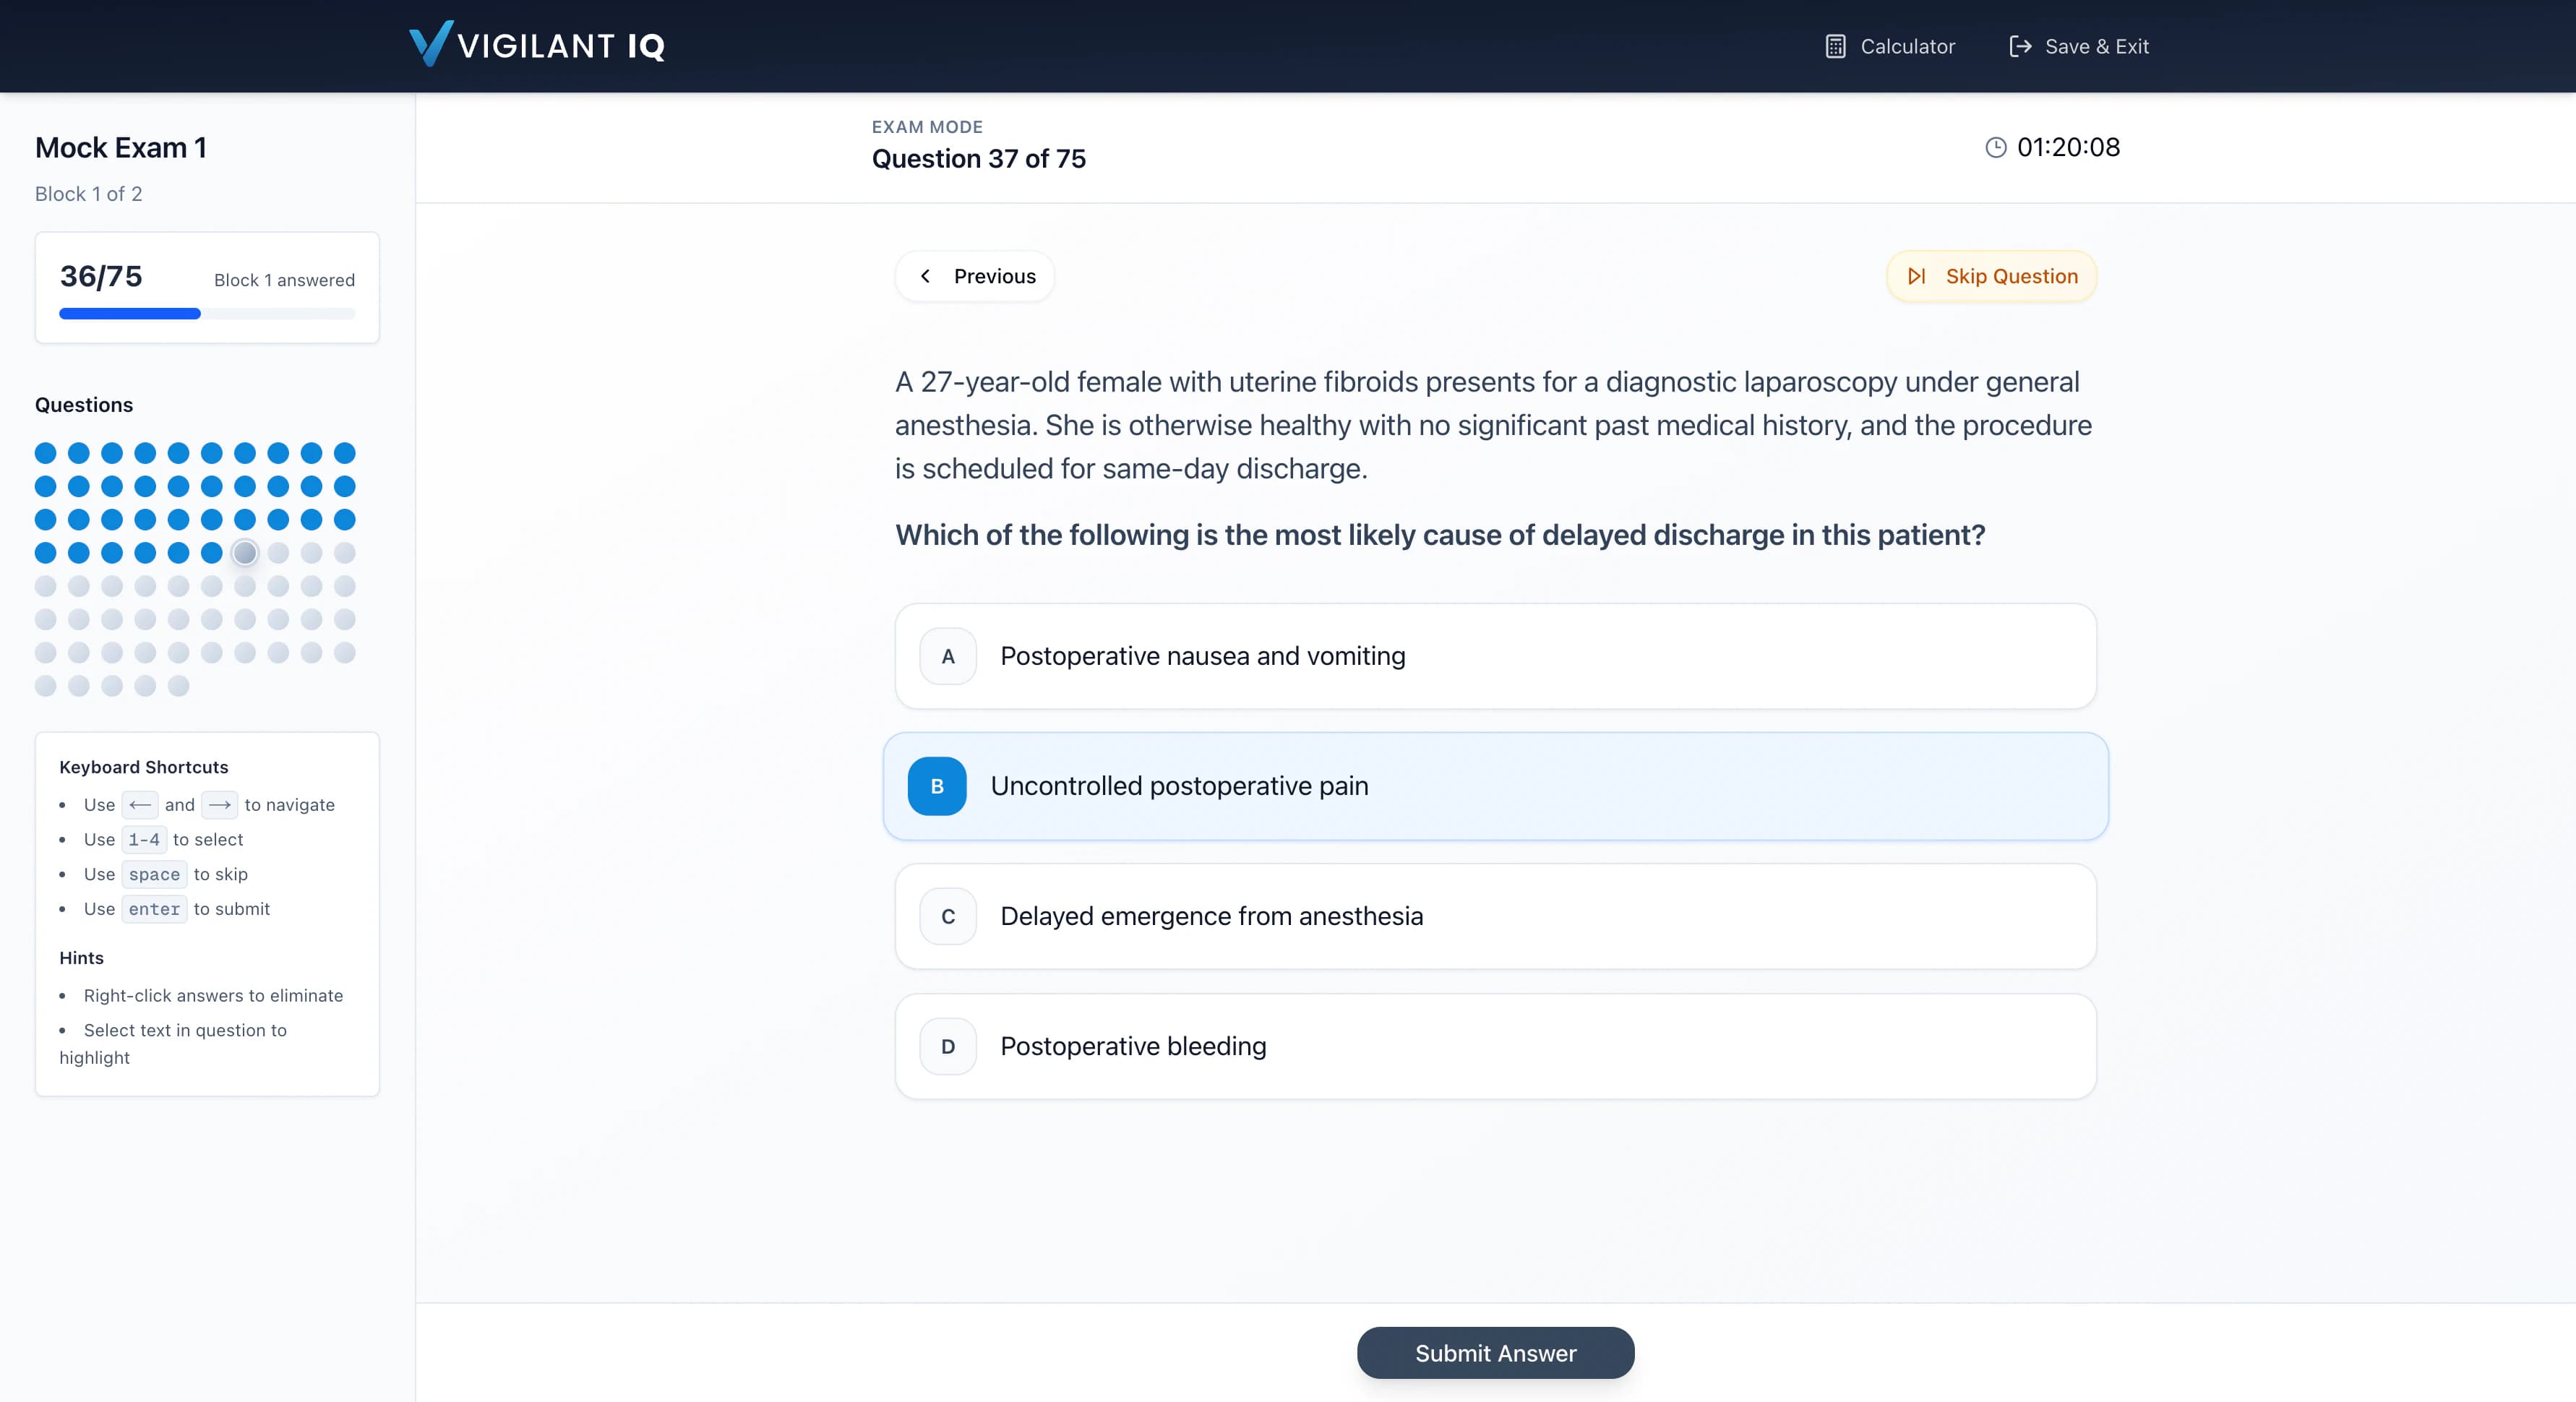Screen dimensions: 2576x1402
Task: Click the space key hint
Action: click(x=154, y=874)
